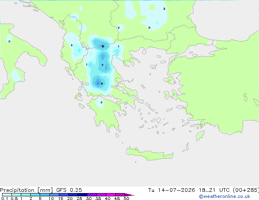Pick the 35–40 mm legend swatch
This screenshot has width=259, height=200.
point(101,195)
